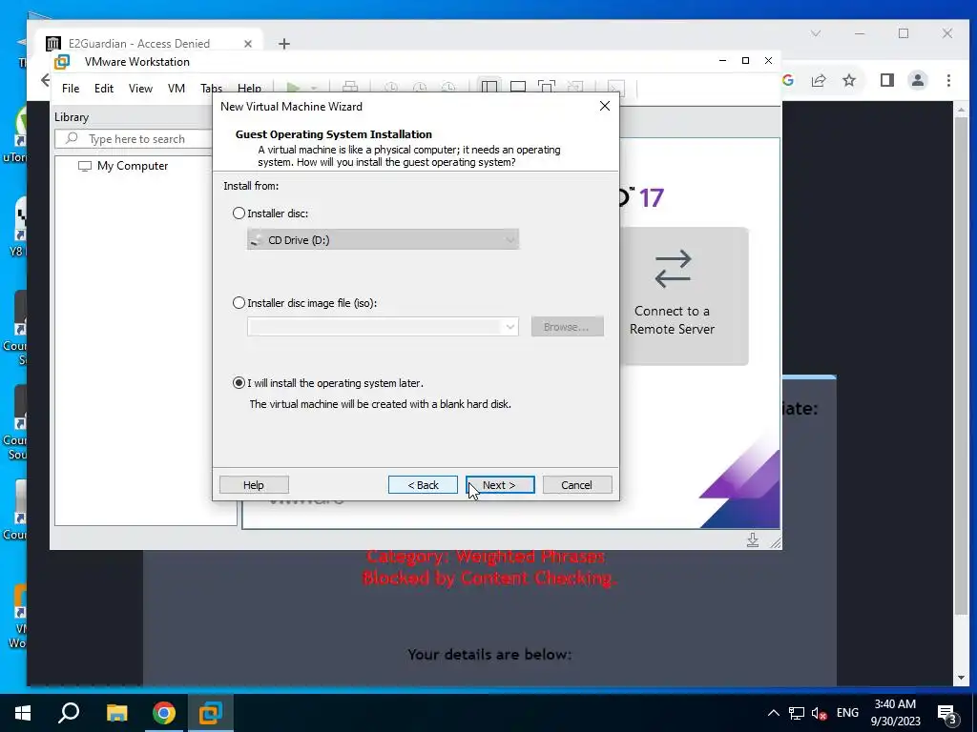The width and height of the screenshot is (977, 732).
Task: Click the 'Blocked by Content Checking.' text
Action: click(489, 579)
